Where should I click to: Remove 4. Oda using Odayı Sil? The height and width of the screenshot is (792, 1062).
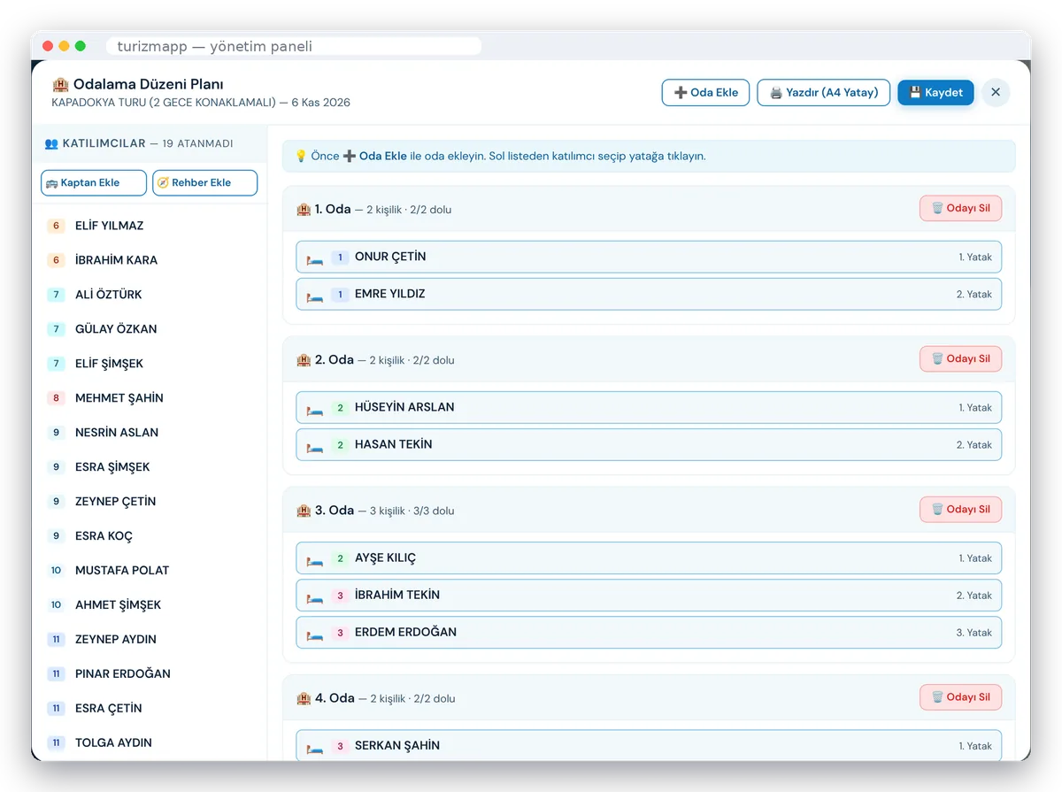[x=960, y=697]
